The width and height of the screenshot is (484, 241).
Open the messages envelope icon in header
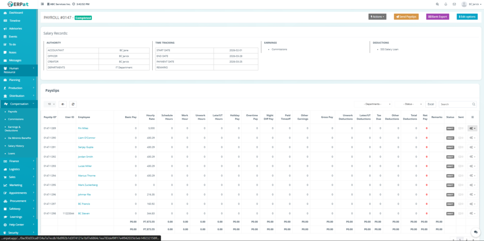coord(454,4)
